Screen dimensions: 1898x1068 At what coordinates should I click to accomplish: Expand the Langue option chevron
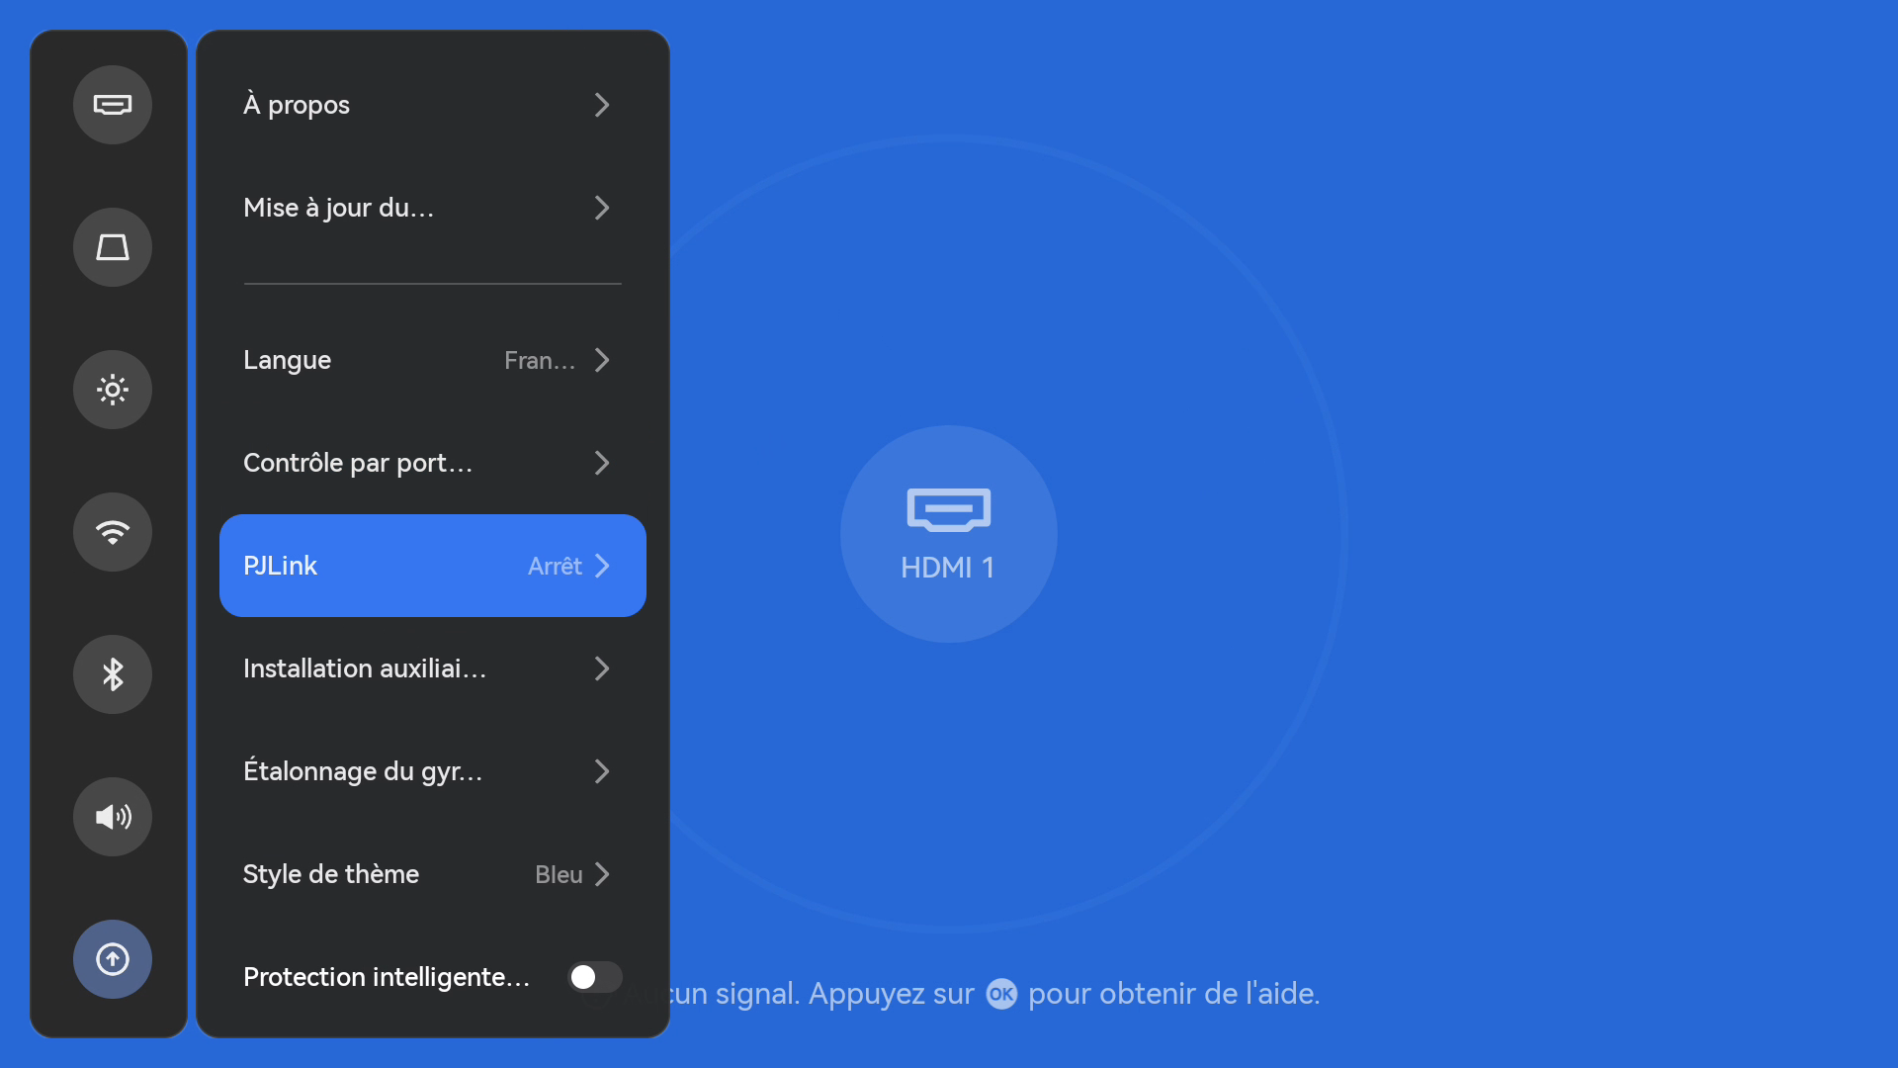tap(602, 360)
